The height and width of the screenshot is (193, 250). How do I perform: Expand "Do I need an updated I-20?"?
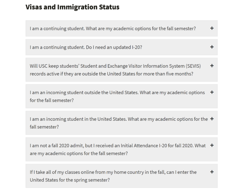tap(86, 47)
